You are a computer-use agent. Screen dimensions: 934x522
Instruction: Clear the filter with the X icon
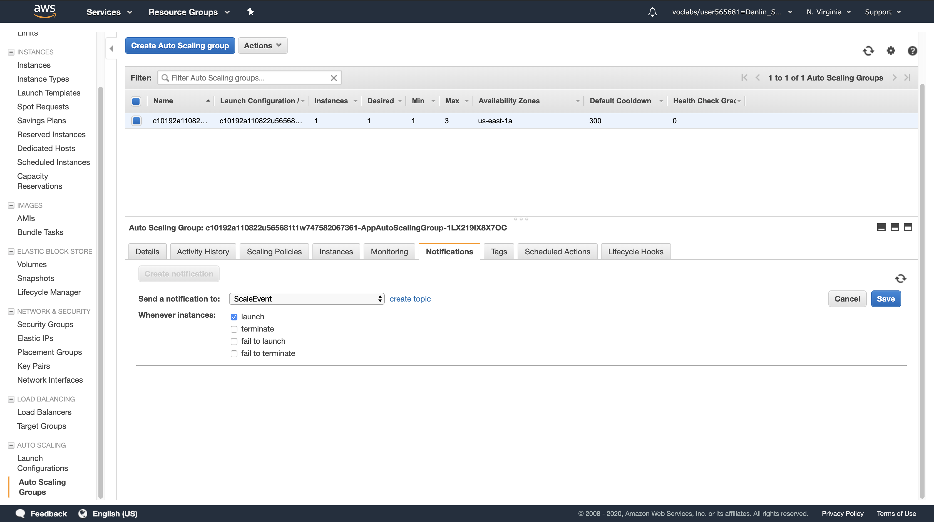(x=334, y=78)
